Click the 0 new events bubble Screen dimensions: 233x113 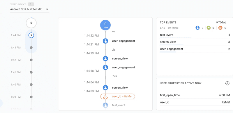coord(105,25)
